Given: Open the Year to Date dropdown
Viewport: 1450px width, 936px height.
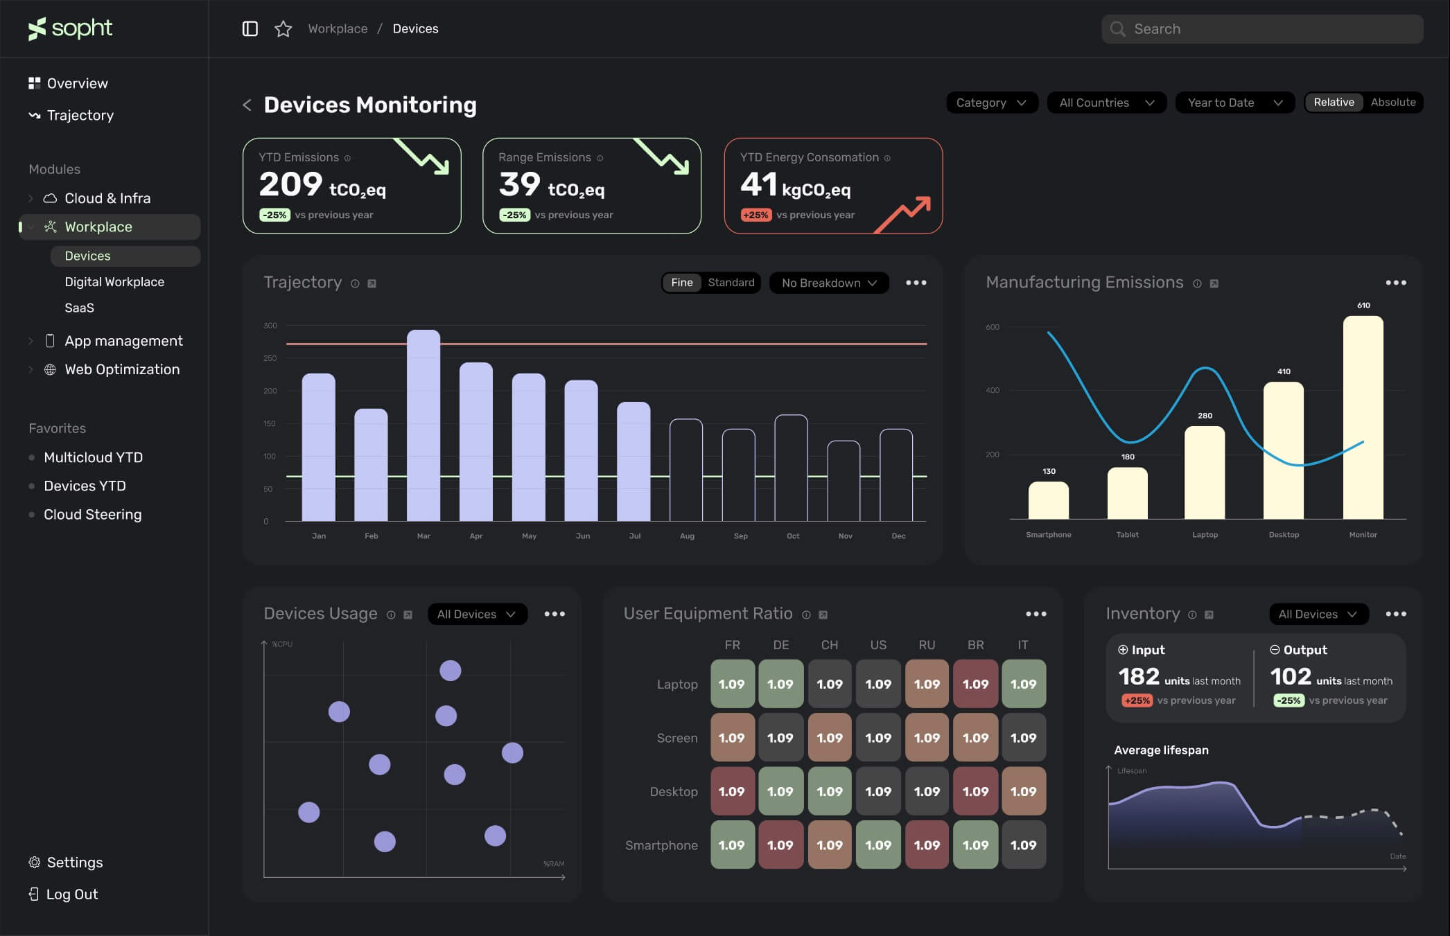Looking at the screenshot, I should tap(1234, 103).
